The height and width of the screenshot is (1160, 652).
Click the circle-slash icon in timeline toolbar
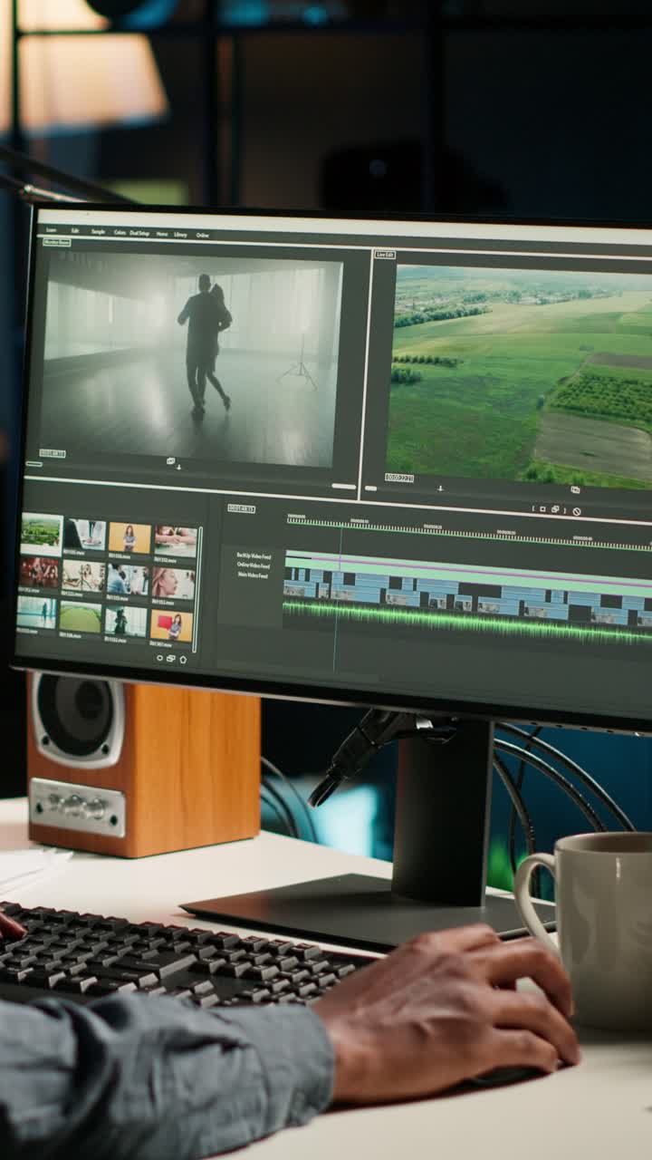point(576,511)
